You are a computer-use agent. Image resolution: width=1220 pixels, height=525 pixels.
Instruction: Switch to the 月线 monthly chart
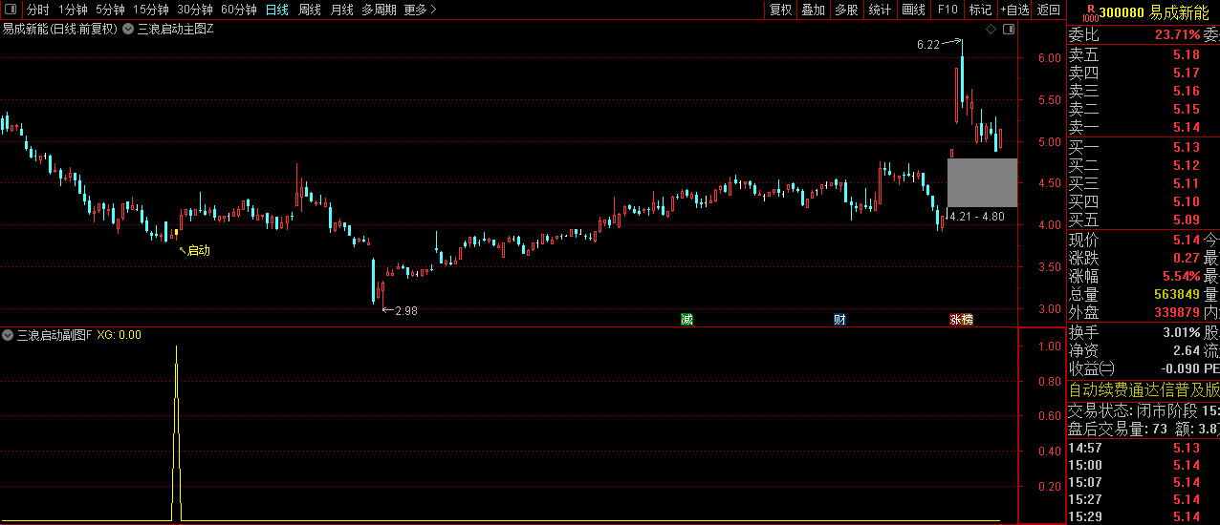click(x=342, y=10)
